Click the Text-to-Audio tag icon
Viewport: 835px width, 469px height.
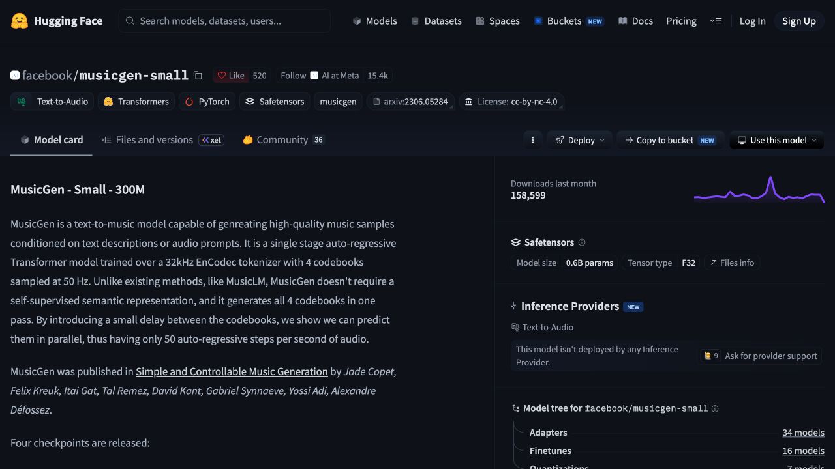[22, 102]
